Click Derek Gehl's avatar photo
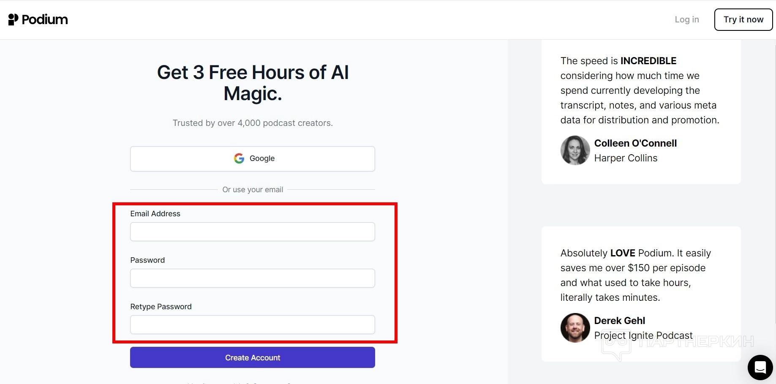 pos(575,327)
